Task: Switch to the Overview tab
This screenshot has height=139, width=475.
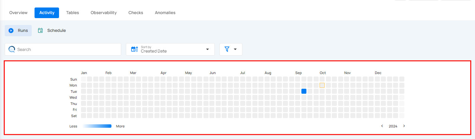Action: (18, 13)
